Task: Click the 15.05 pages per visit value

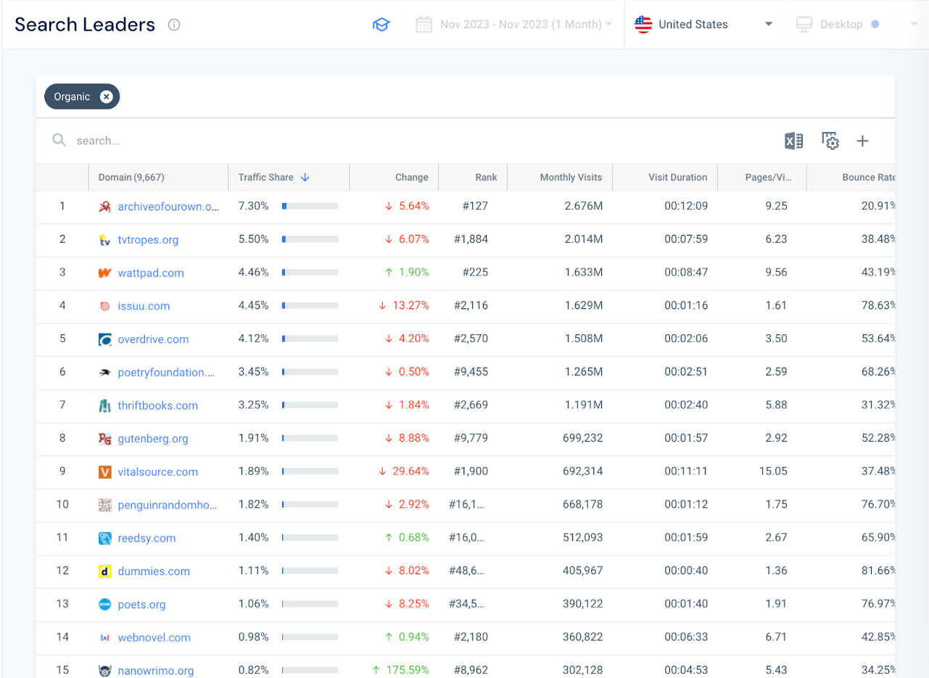Action: 773,472
